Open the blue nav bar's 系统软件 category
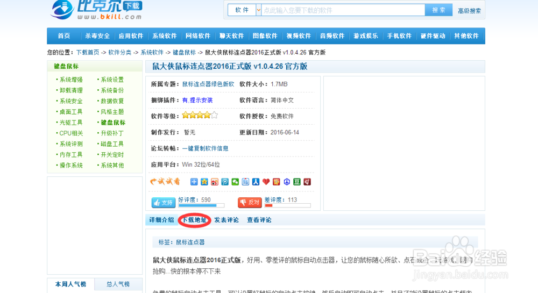538x293 pixels. click(x=164, y=36)
